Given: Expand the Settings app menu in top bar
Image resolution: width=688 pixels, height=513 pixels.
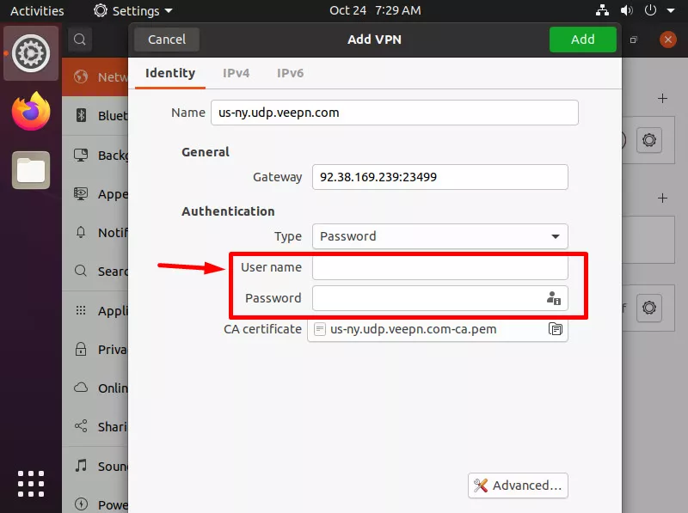Looking at the screenshot, I should coord(133,10).
